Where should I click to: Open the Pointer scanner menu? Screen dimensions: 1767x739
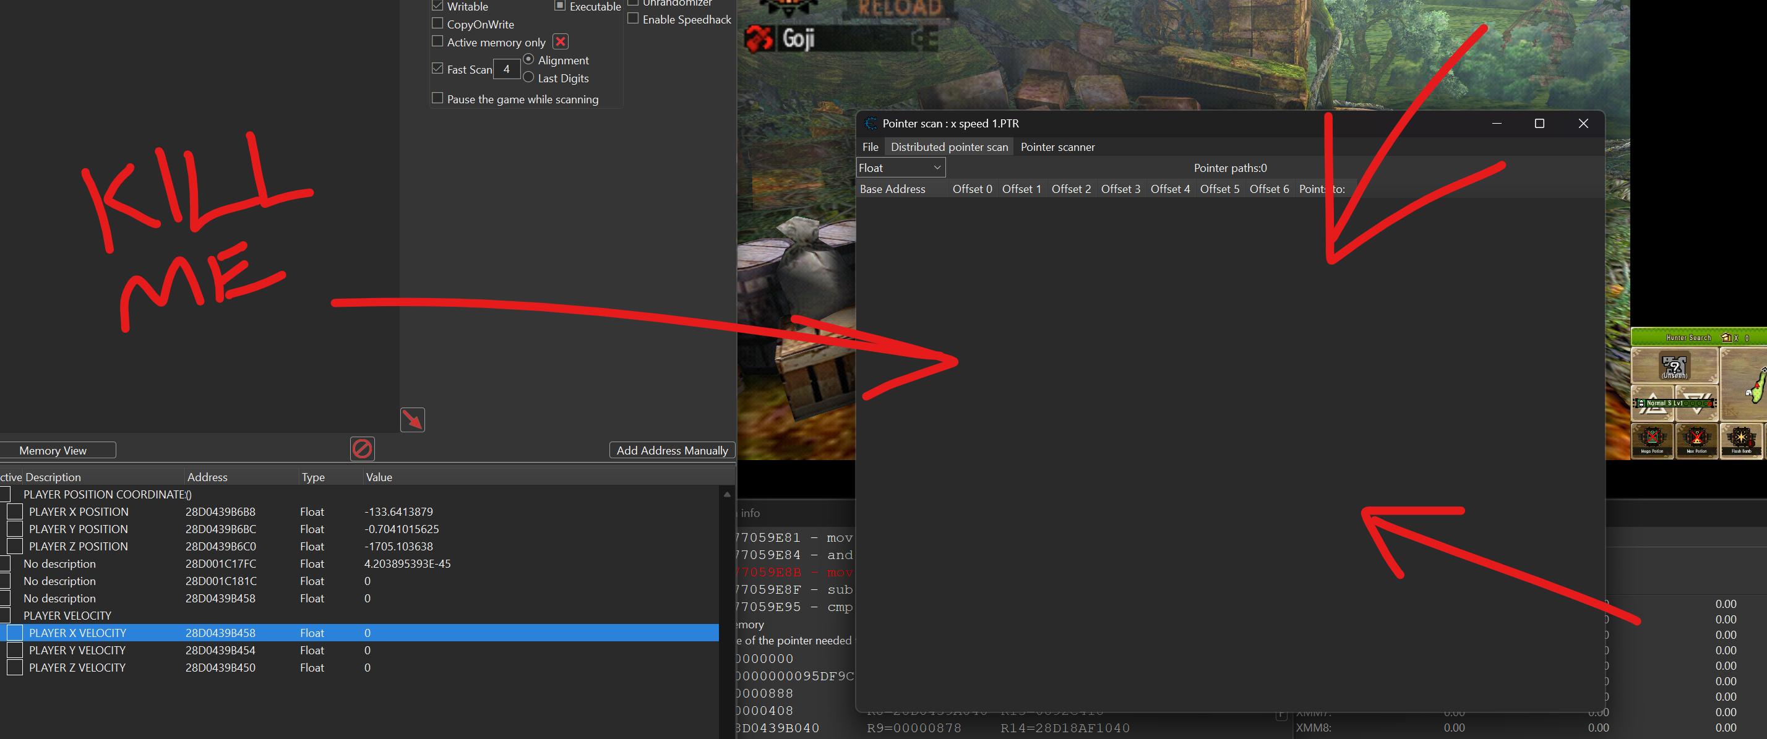tap(1057, 147)
